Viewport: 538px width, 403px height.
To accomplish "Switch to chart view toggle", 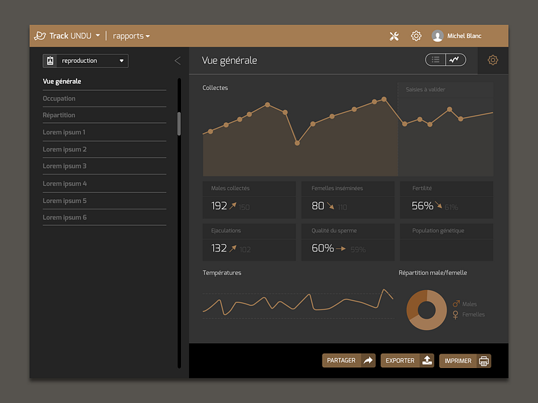I will (455, 60).
